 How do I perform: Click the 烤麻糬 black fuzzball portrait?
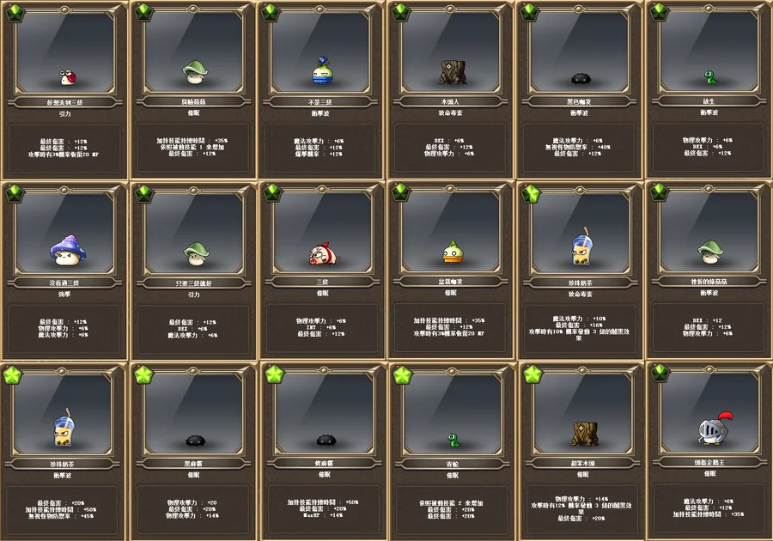click(324, 413)
